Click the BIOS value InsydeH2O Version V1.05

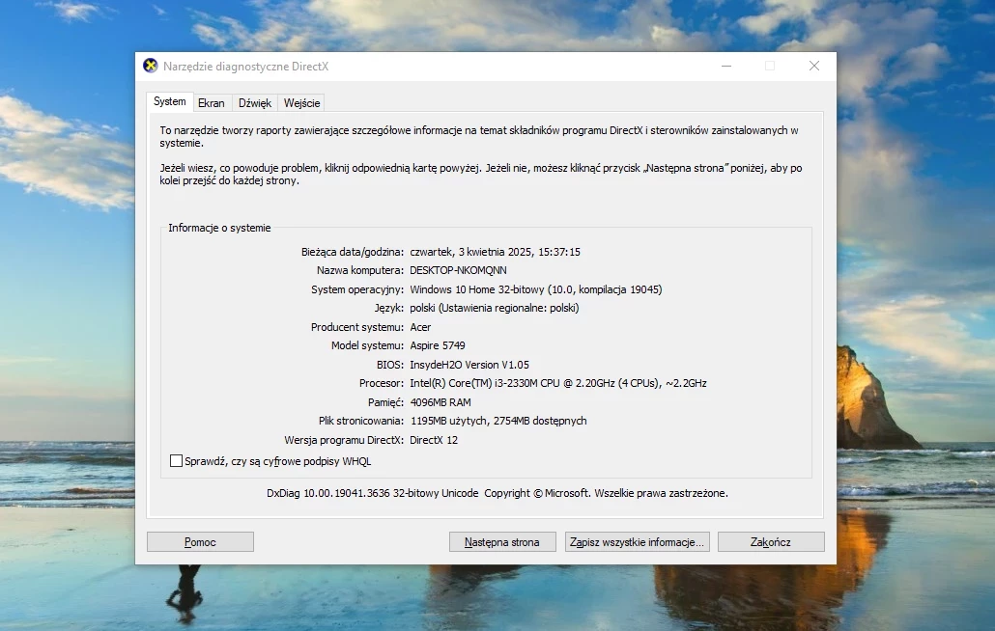click(469, 365)
